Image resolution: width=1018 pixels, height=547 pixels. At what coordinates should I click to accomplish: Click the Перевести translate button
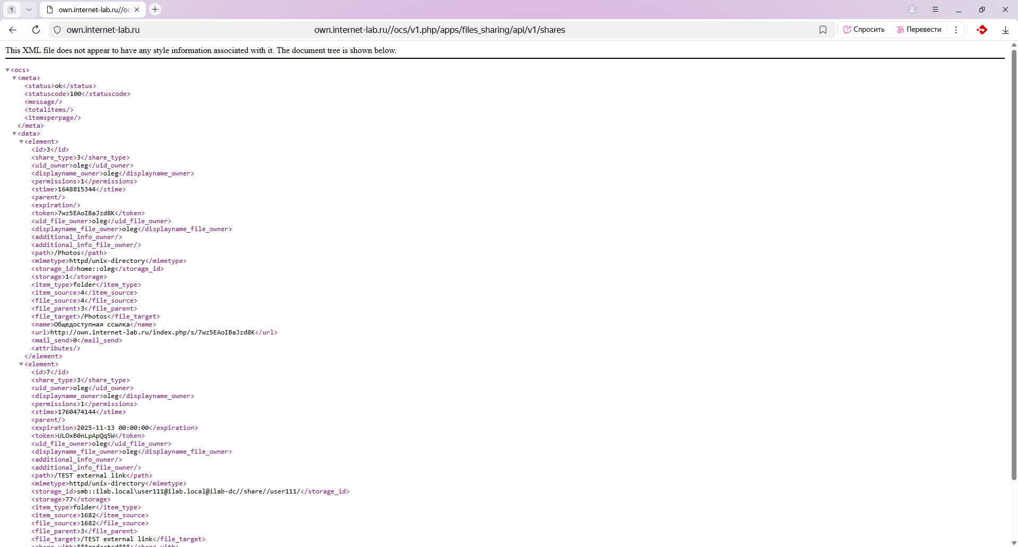coord(919,30)
